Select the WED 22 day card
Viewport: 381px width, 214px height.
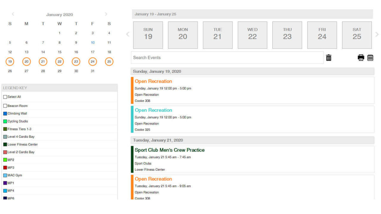tap(252, 35)
